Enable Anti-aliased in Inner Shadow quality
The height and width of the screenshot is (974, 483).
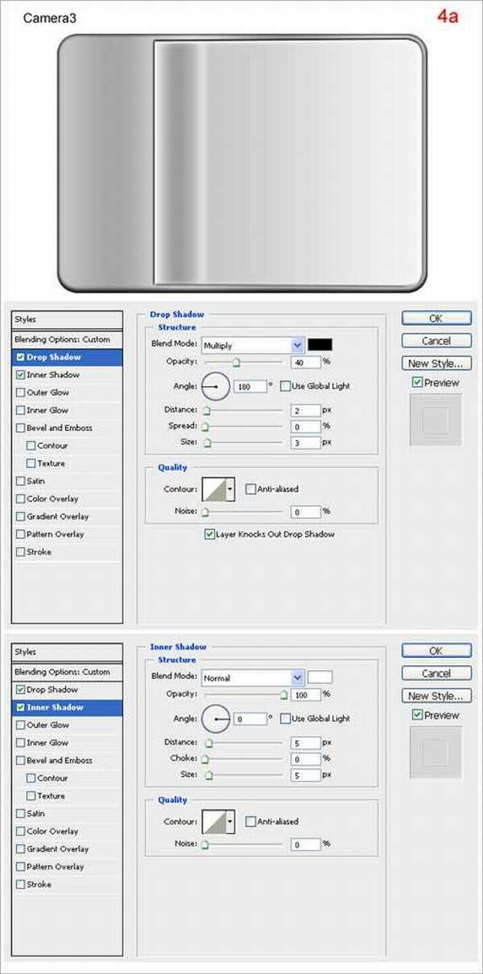click(251, 822)
